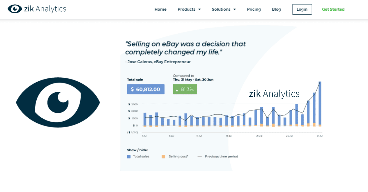
Task: Go to the Home menu item
Action: [x=160, y=9]
